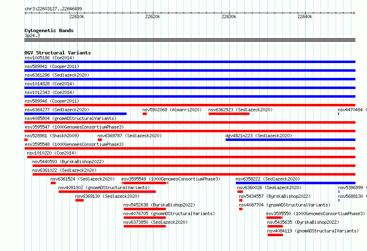Choose nsv6361524 (Sedlazeck2020) label
Viewport: 367px width, 251px height.
click(x=82, y=179)
